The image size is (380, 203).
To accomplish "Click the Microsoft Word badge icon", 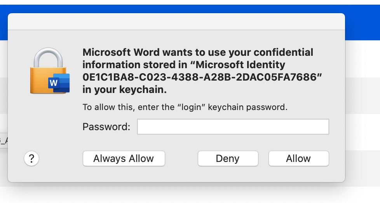I will point(58,83).
